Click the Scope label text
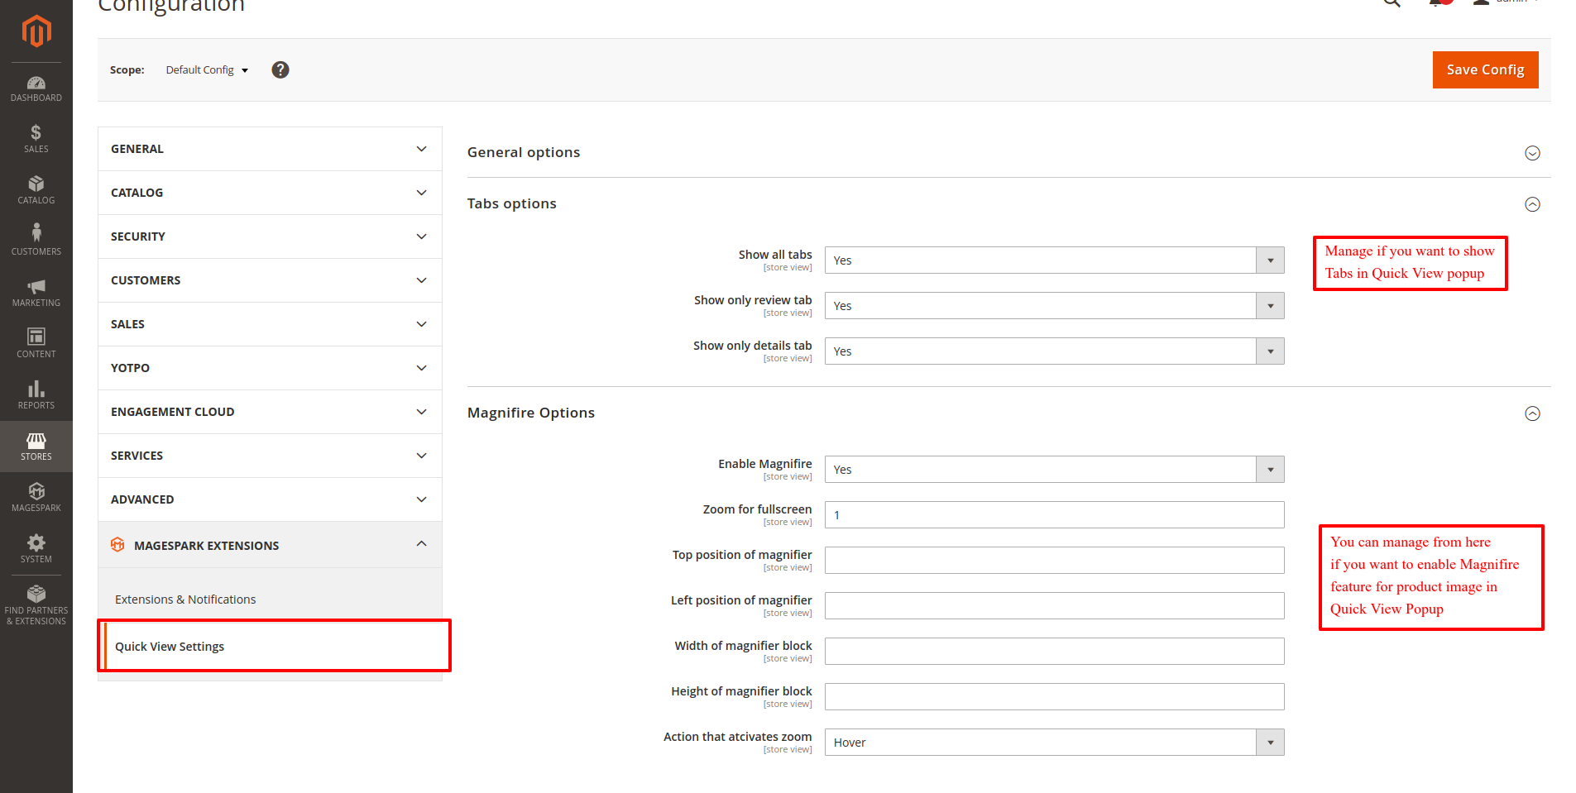 (x=127, y=70)
